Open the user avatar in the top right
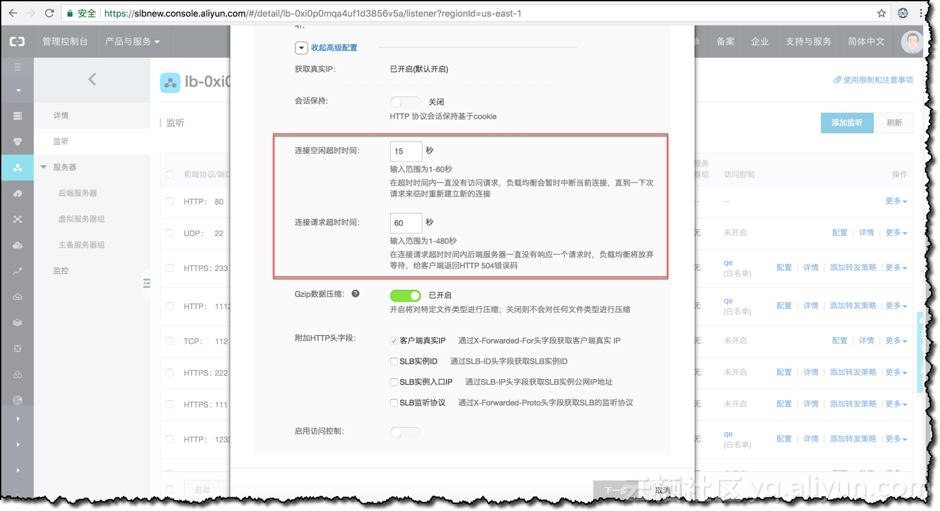Viewport: 940px width, 511px height. [x=912, y=41]
